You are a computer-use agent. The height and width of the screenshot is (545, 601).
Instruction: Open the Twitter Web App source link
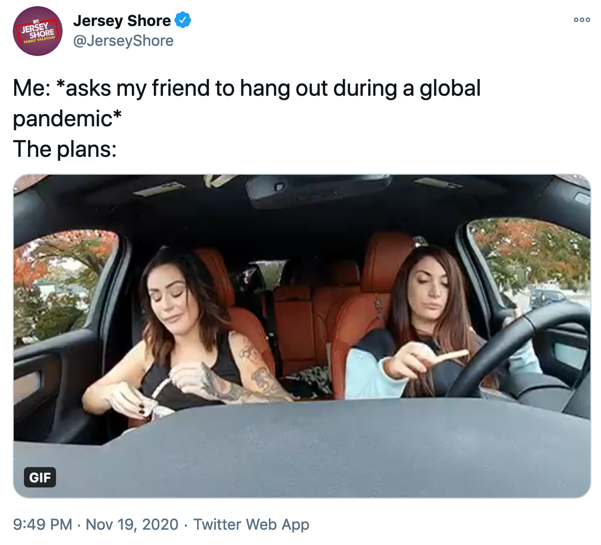click(x=251, y=524)
